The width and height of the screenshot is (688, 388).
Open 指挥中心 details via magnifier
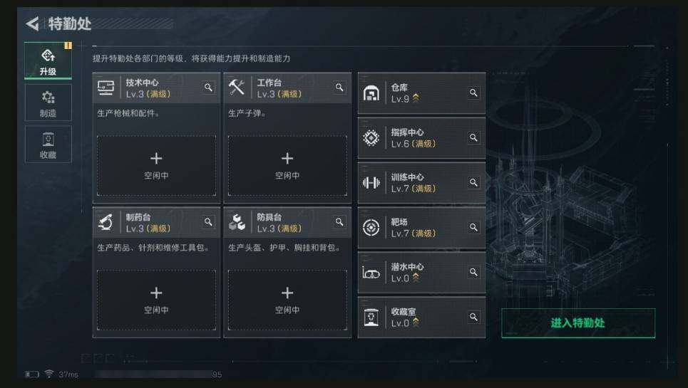tap(473, 137)
